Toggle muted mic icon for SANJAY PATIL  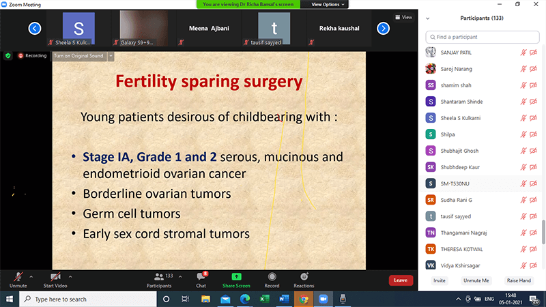coord(523,52)
